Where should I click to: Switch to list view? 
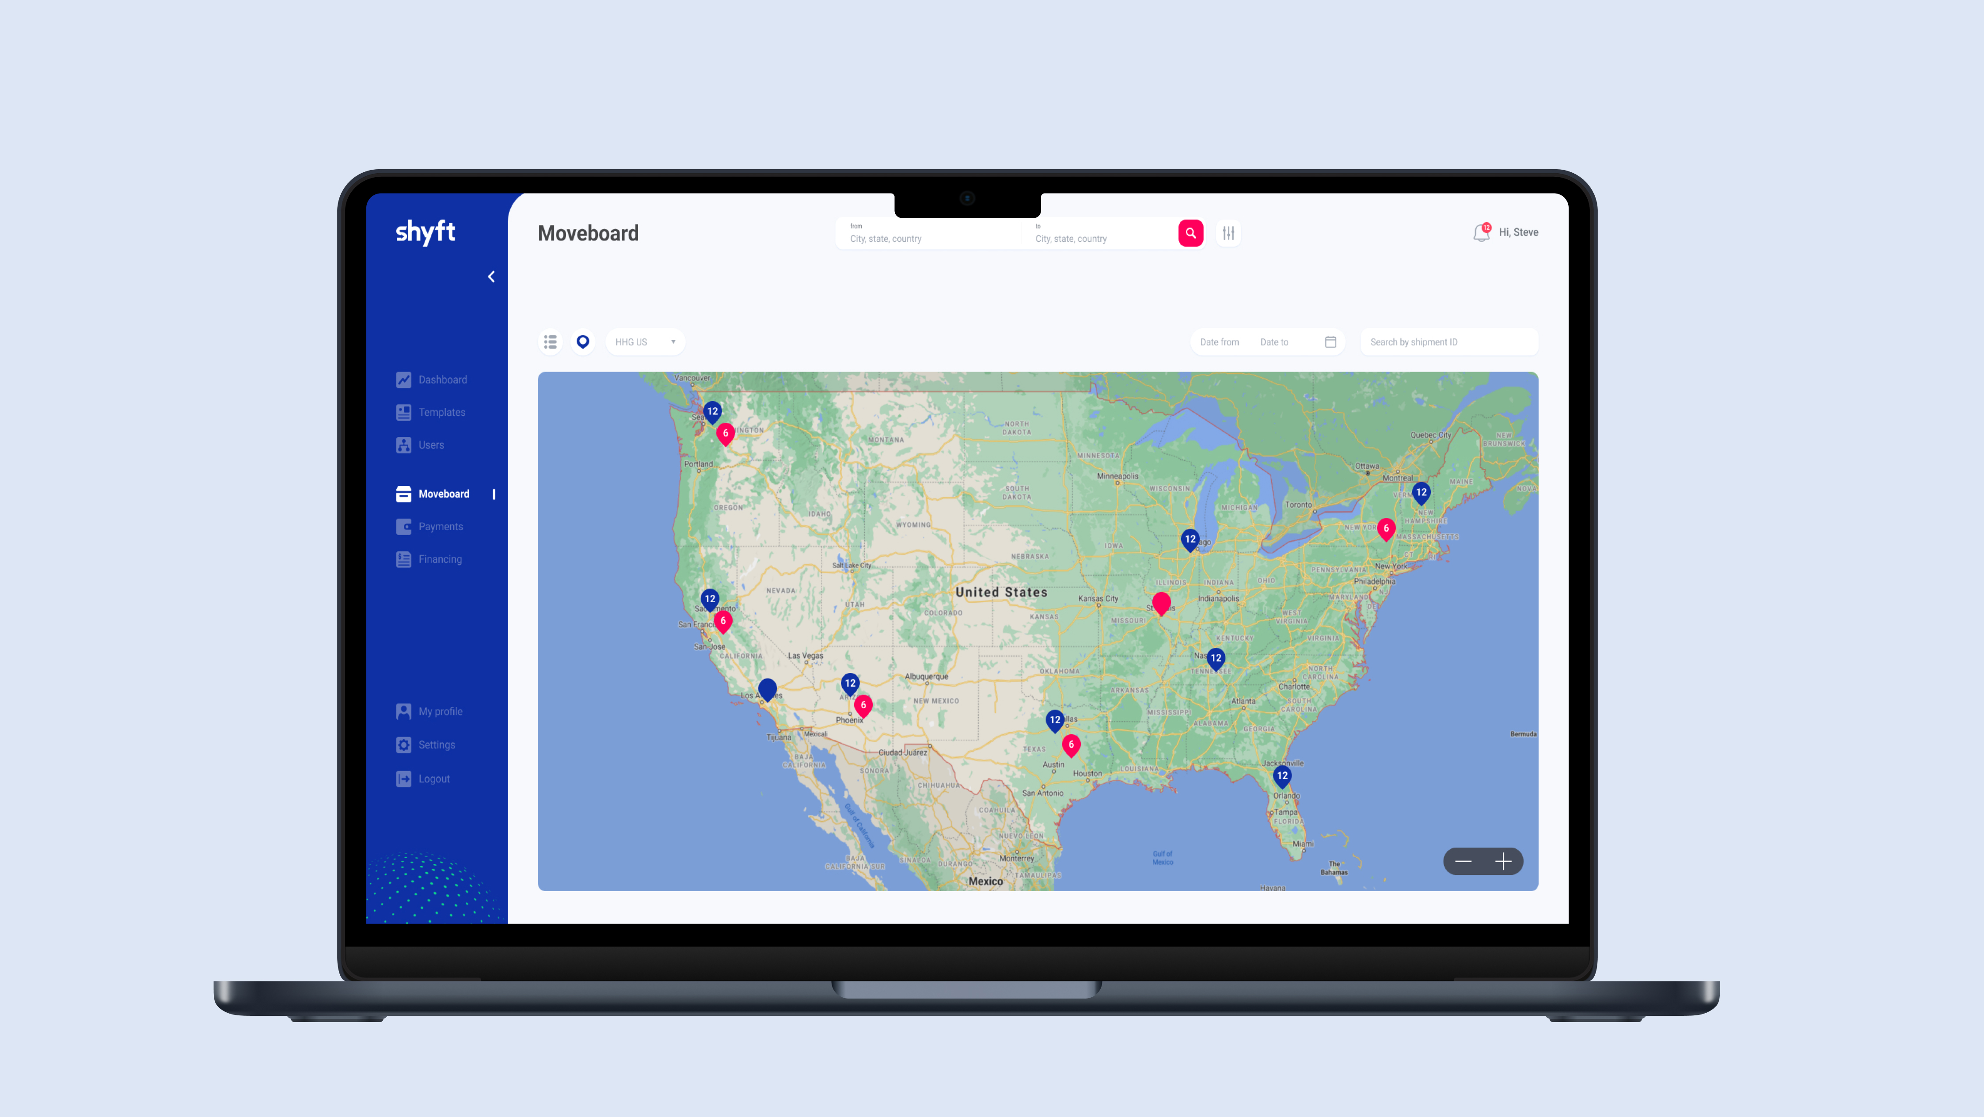pos(550,341)
